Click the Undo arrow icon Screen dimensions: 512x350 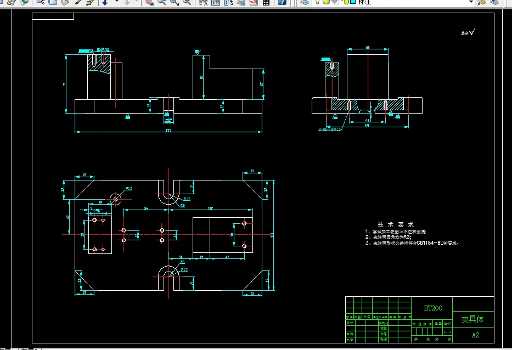click(105, 2)
